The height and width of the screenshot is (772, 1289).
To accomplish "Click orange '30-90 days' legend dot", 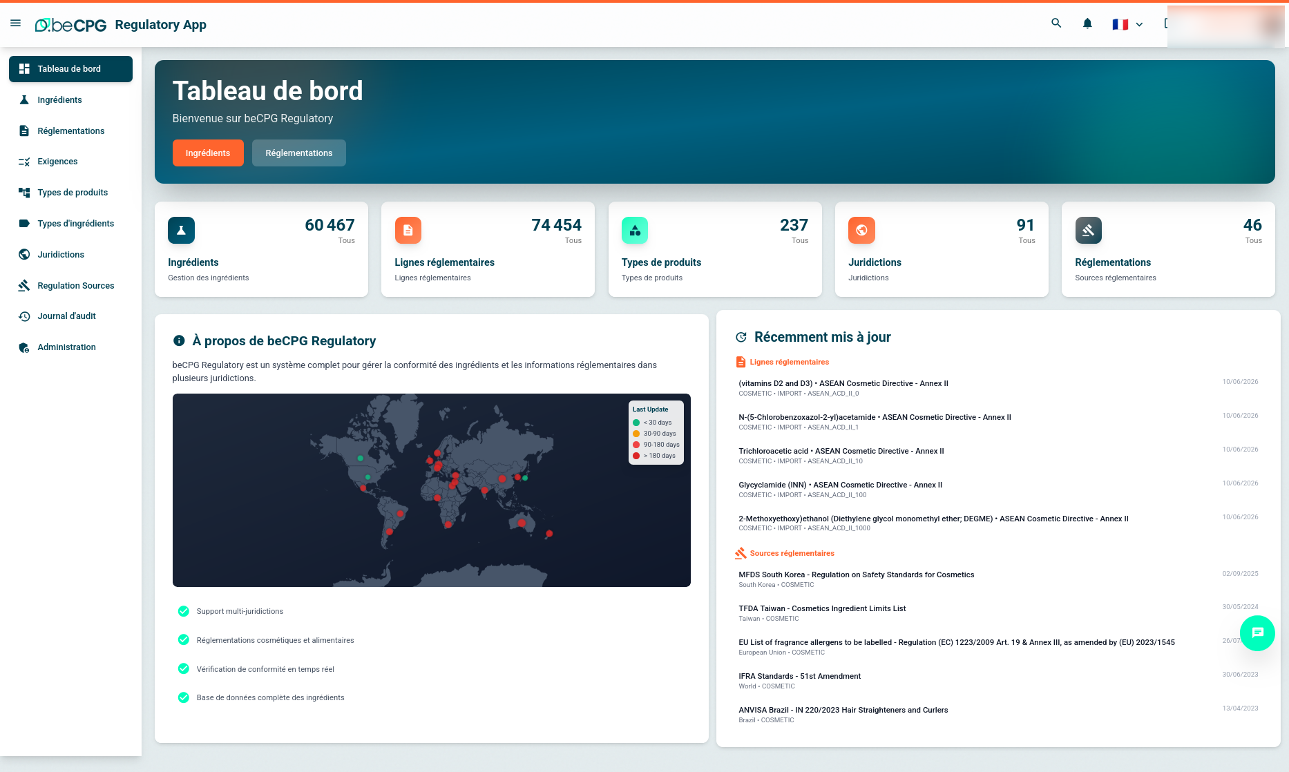I will pyautogui.click(x=636, y=434).
